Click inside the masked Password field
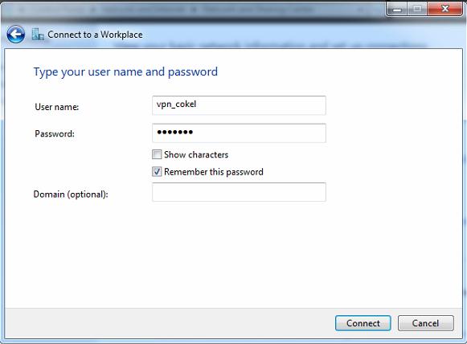Screen dimensions: 467x344 239,133
